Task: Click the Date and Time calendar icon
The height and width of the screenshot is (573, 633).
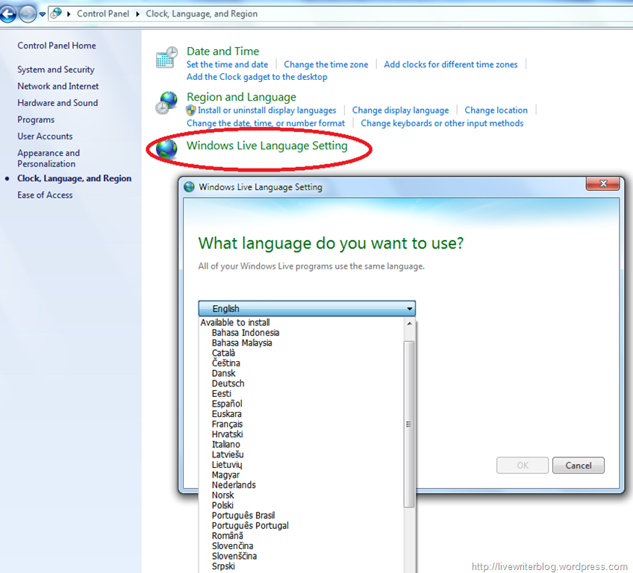Action: [x=166, y=57]
